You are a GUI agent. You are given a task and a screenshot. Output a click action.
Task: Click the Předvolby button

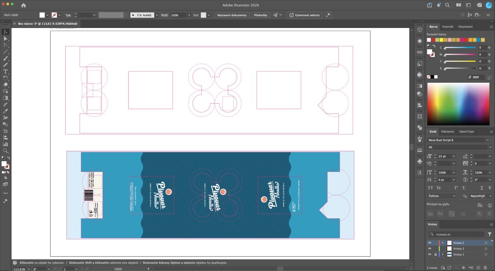(x=261, y=15)
